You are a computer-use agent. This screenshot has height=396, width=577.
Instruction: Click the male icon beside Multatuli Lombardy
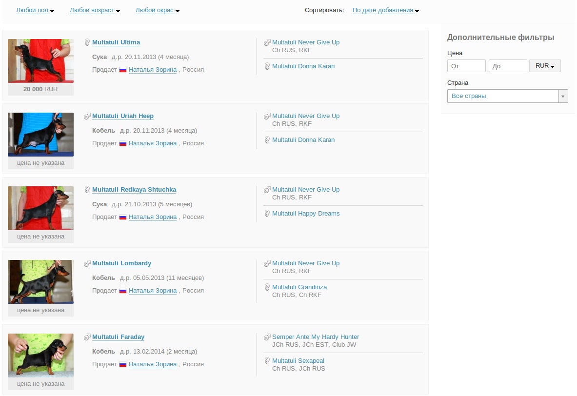pyautogui.click(x=87, y=263)
